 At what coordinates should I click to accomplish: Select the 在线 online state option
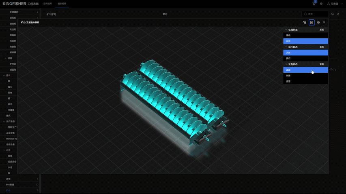(305, 41)
